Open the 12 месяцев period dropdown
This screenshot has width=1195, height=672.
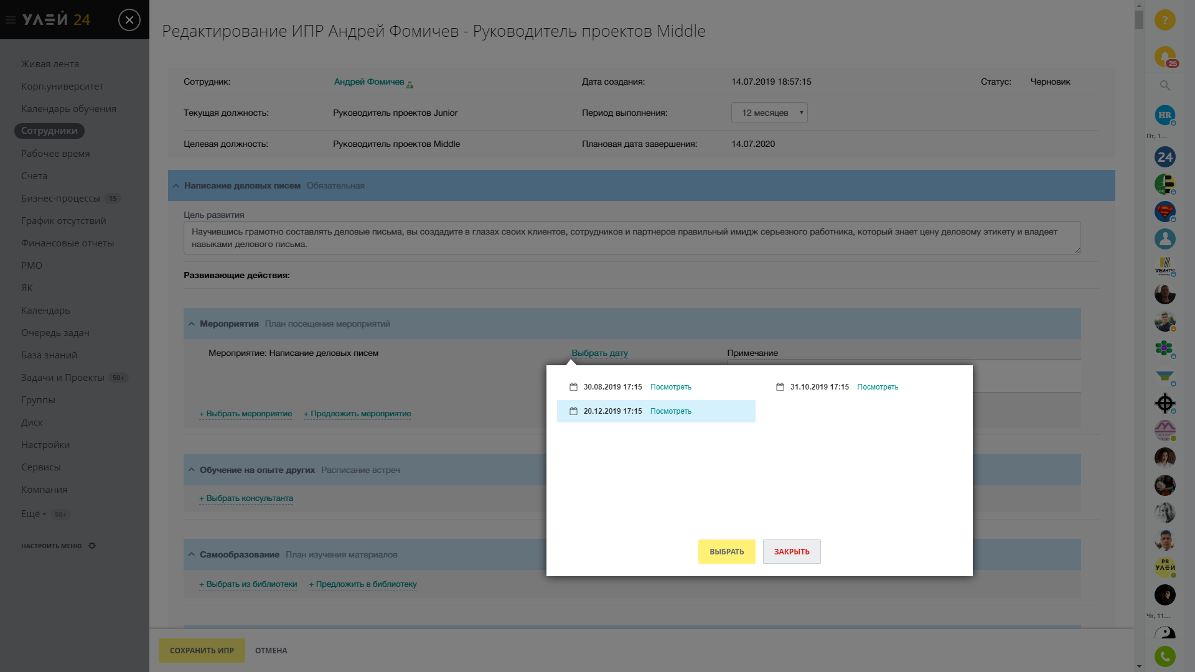(x=769, y=113)
